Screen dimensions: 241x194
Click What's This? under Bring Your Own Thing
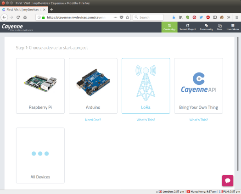point(199,120)
